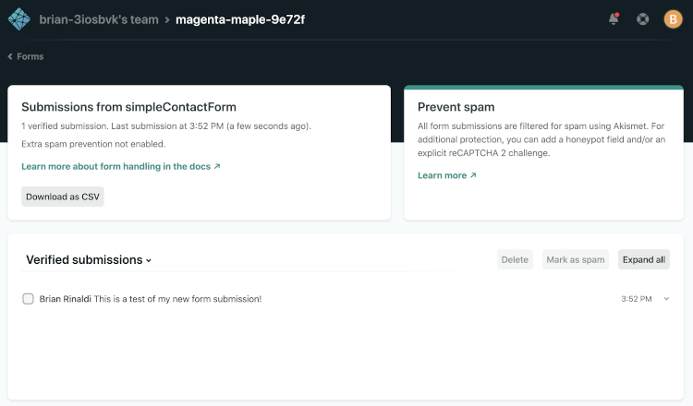Open the Verified submissions dropdown
The width and height of the screenshot is (693, 406).
(89, 260)
